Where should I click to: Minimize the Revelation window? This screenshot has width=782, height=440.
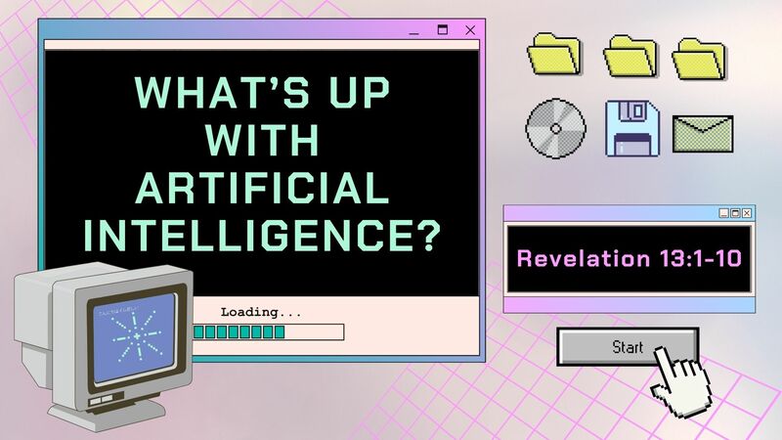coord(723,213)
